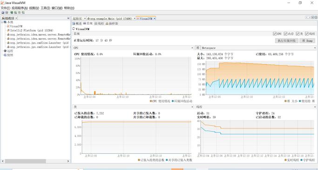
Task: Click the fourth main toolbar icon
Action: pyautogui.click(x=16, y=13)
